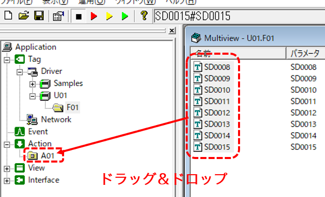Image resolution: width=325 pixels, height=197 pixels.
Task: Click the Driver tree label
Action: [51, 71]
